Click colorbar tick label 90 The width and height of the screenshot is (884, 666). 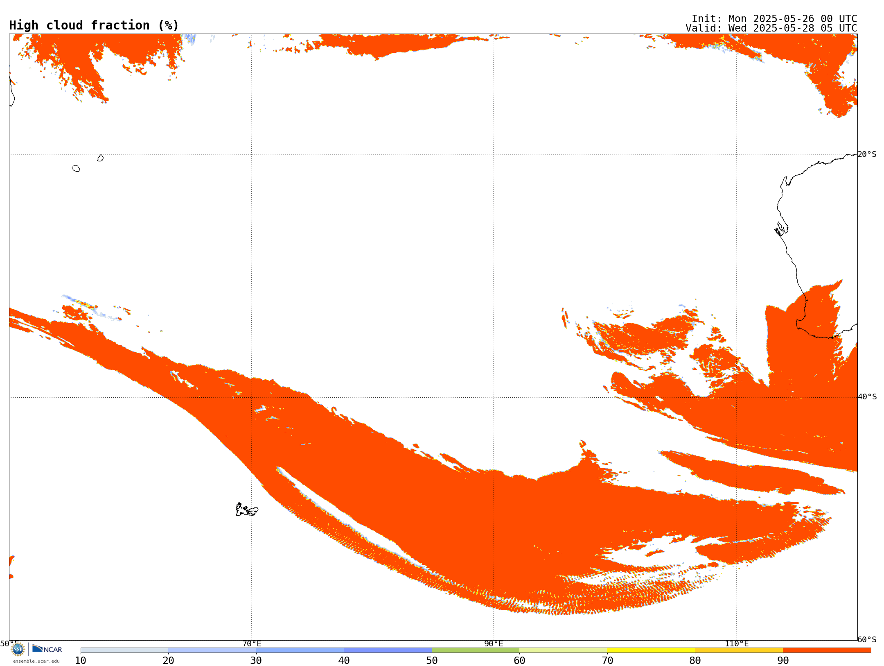(x=783, y=660)
